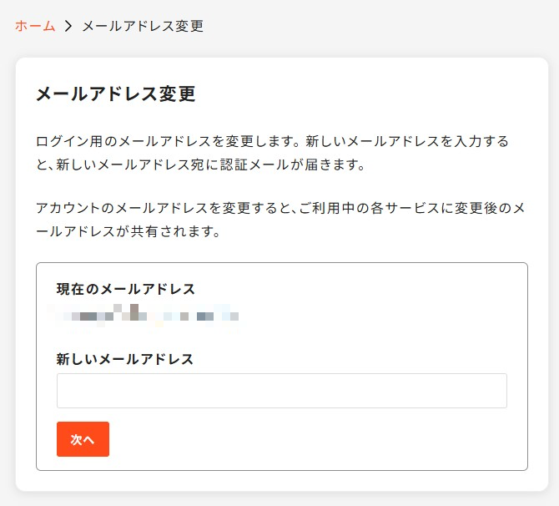Click the breadcrumb chevron separator arrow
Image resolution: width=559 pixels, height=506 pixels.
[68, 26]
